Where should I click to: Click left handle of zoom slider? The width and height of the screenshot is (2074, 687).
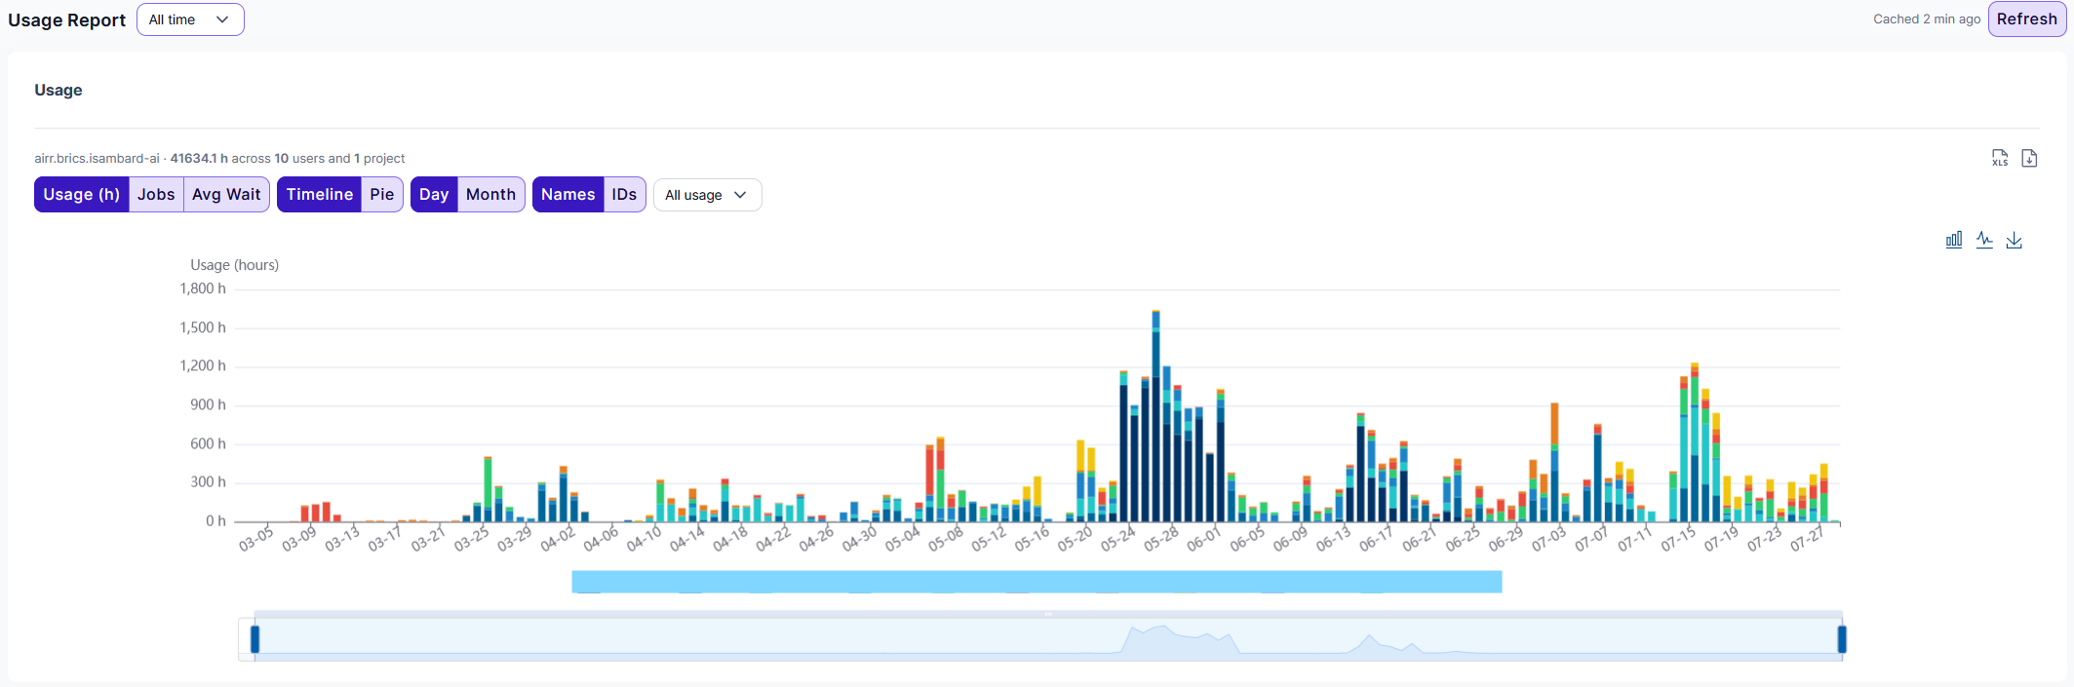(254, 639)
